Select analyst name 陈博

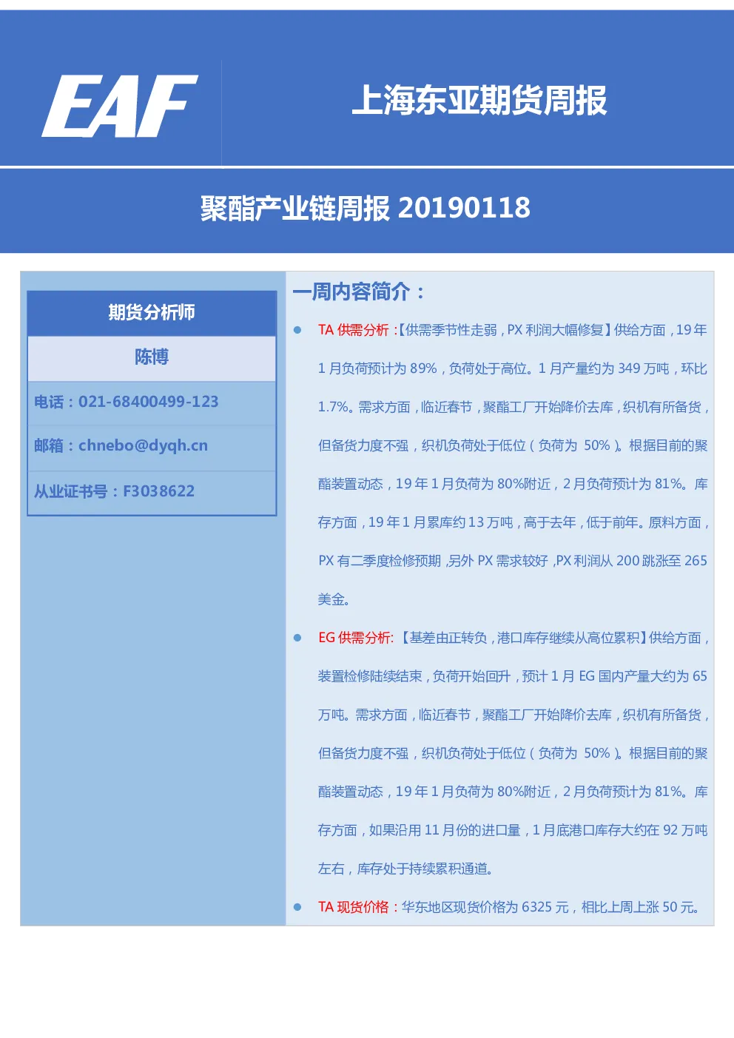152,357
